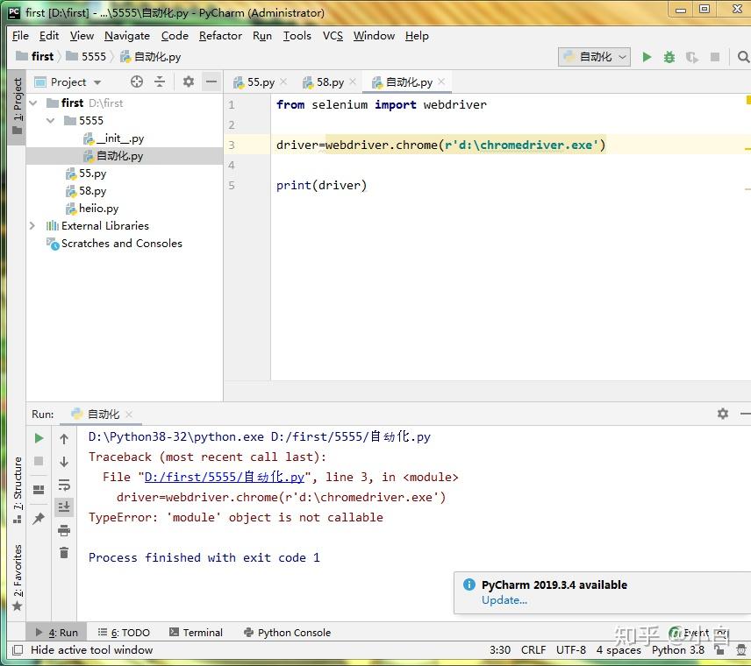Start debugging with the bug icon

[x=669, y=57]
